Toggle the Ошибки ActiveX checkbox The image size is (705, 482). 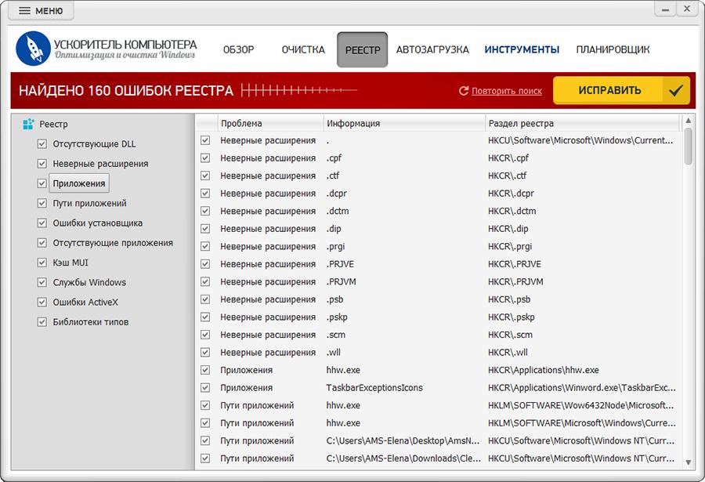pyautogui.click(x=42, y=303)
